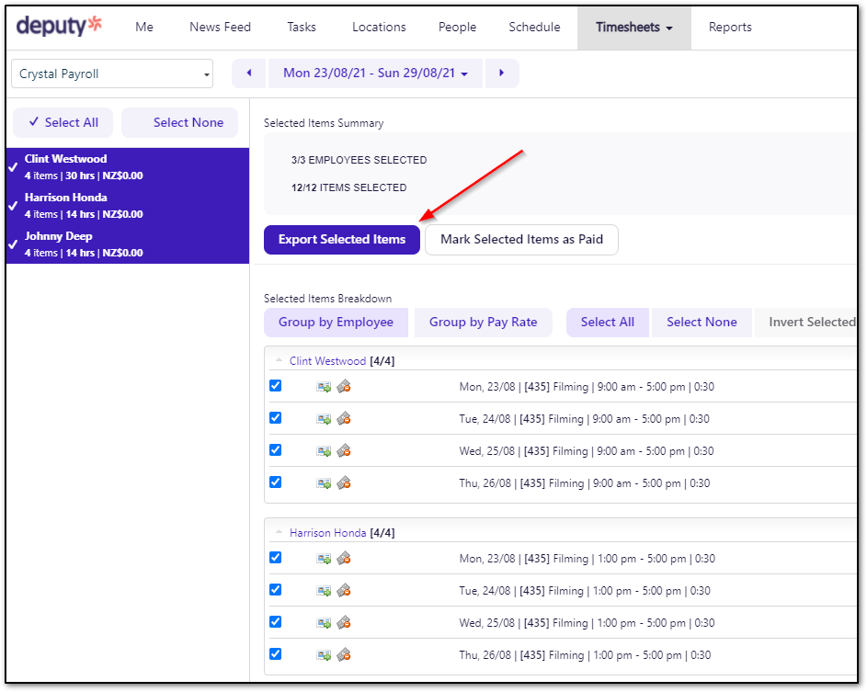Click unpaid money icon on Clint's Thu 26/08 row
This screenshot has width=867, height=692.
click(x=344, y=483)
